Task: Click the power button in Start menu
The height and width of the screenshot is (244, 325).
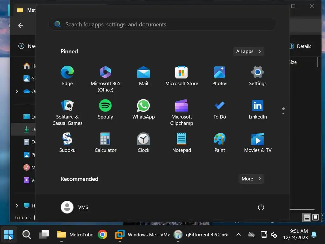Action: point(261,207)
